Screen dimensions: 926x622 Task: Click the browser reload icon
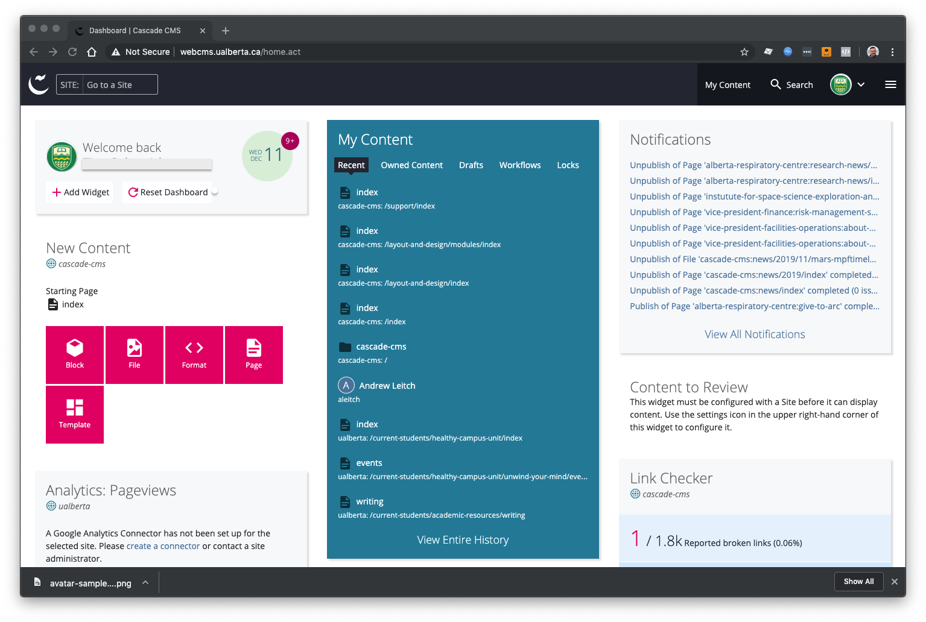(72, 52)
